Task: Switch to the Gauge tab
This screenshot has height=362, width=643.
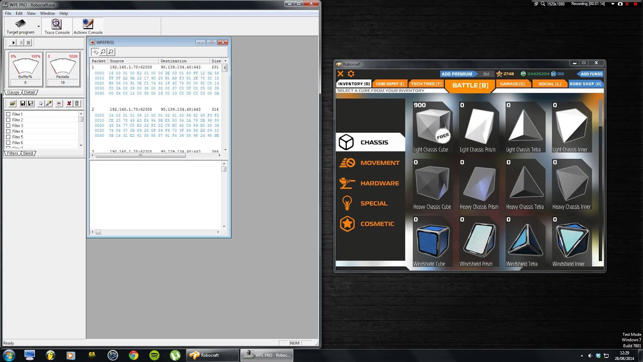Action: point(13,93)
